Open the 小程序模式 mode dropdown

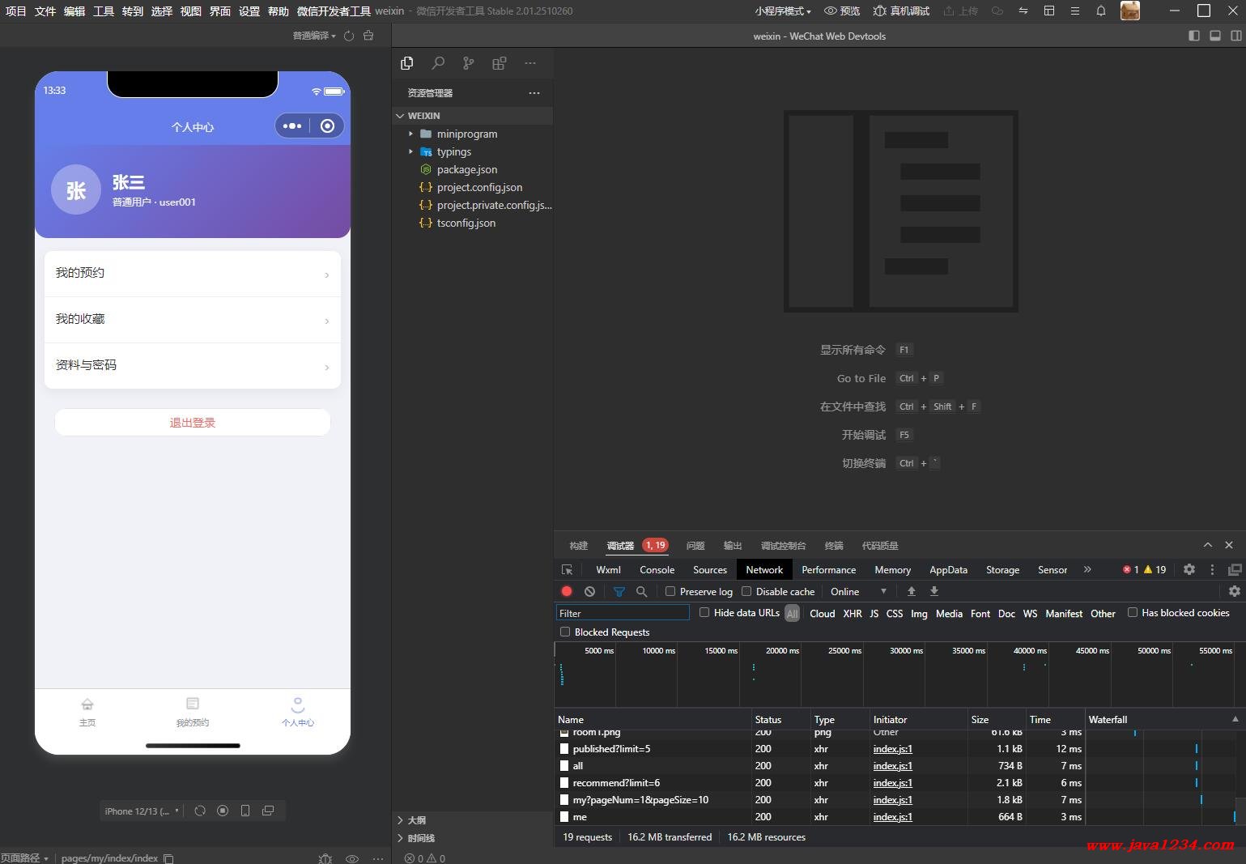point(782,11)
